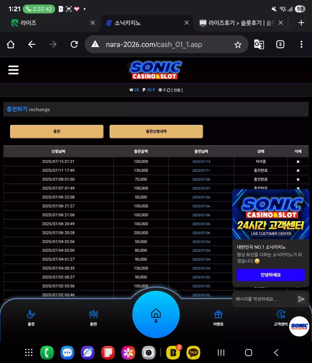Tap the ongoing call timer pill

[x=39, y=9]
